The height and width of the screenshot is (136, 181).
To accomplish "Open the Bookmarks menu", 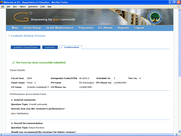I will tap(33, 7).
